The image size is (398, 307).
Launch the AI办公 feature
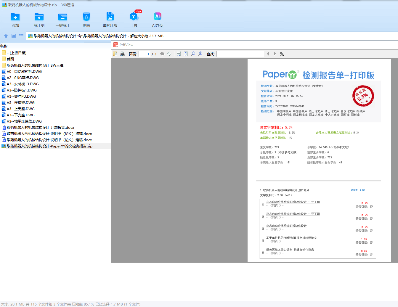pyautogui.click(x=158, y=20)
